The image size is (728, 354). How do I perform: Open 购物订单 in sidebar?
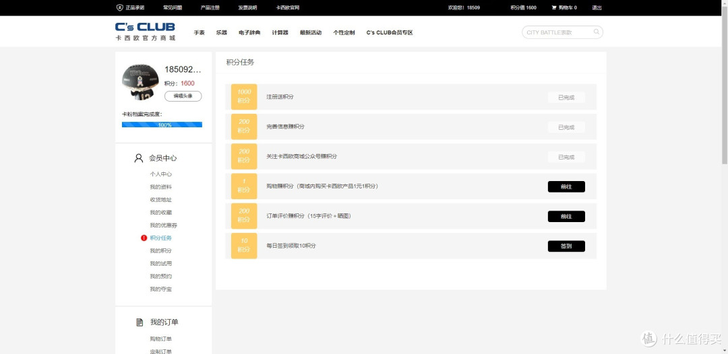[x=160, y=339]
